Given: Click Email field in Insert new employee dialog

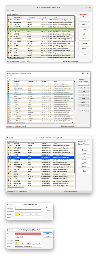Looking at the screenshot, I should click(x=28, y=217).
